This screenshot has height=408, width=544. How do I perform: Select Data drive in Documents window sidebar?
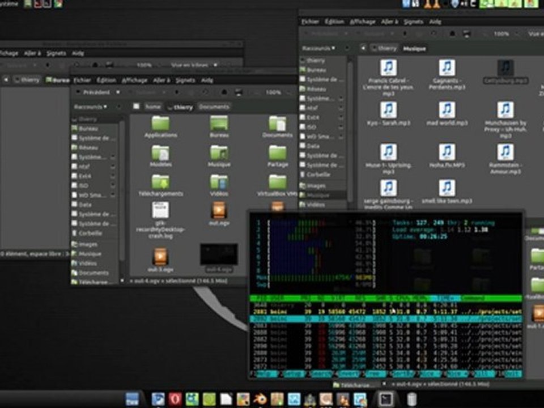click(84, 205)
